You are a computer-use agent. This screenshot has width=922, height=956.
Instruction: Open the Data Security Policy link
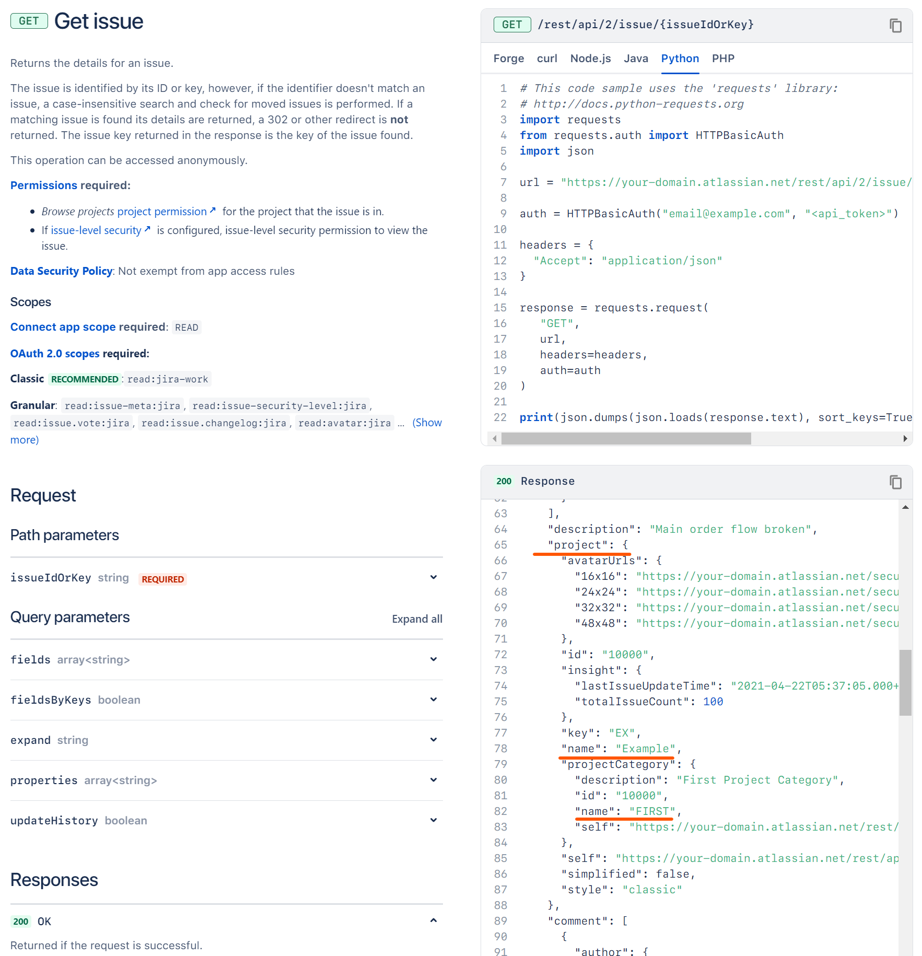pos(62,271)
